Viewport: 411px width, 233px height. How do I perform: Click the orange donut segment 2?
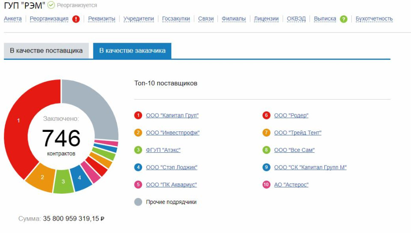(x=42, y=178)
